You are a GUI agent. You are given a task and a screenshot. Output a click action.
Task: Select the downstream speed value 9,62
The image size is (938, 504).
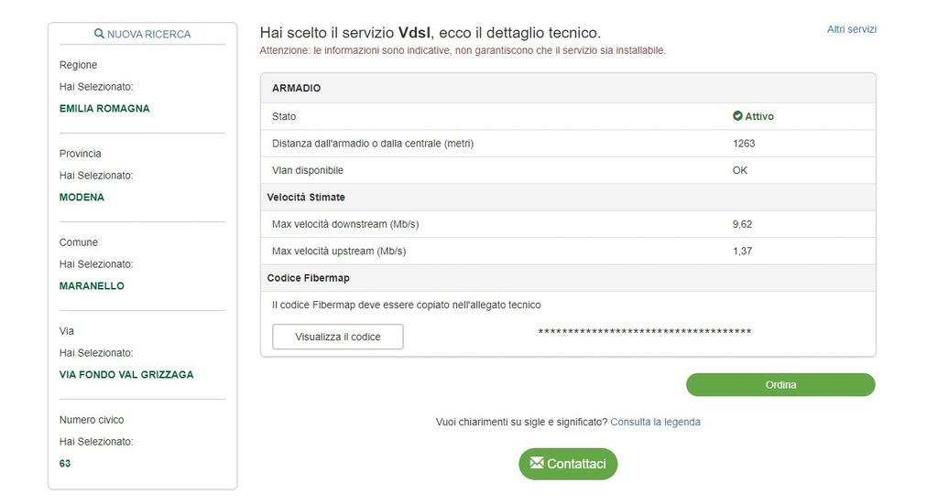(x=742, y=224)
